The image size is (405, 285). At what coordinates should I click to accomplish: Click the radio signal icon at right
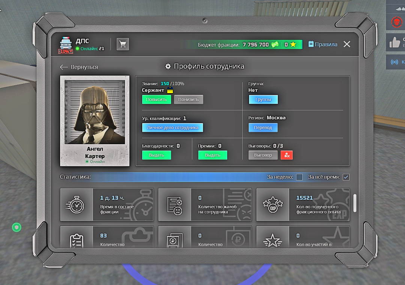(x=394, y=62)
